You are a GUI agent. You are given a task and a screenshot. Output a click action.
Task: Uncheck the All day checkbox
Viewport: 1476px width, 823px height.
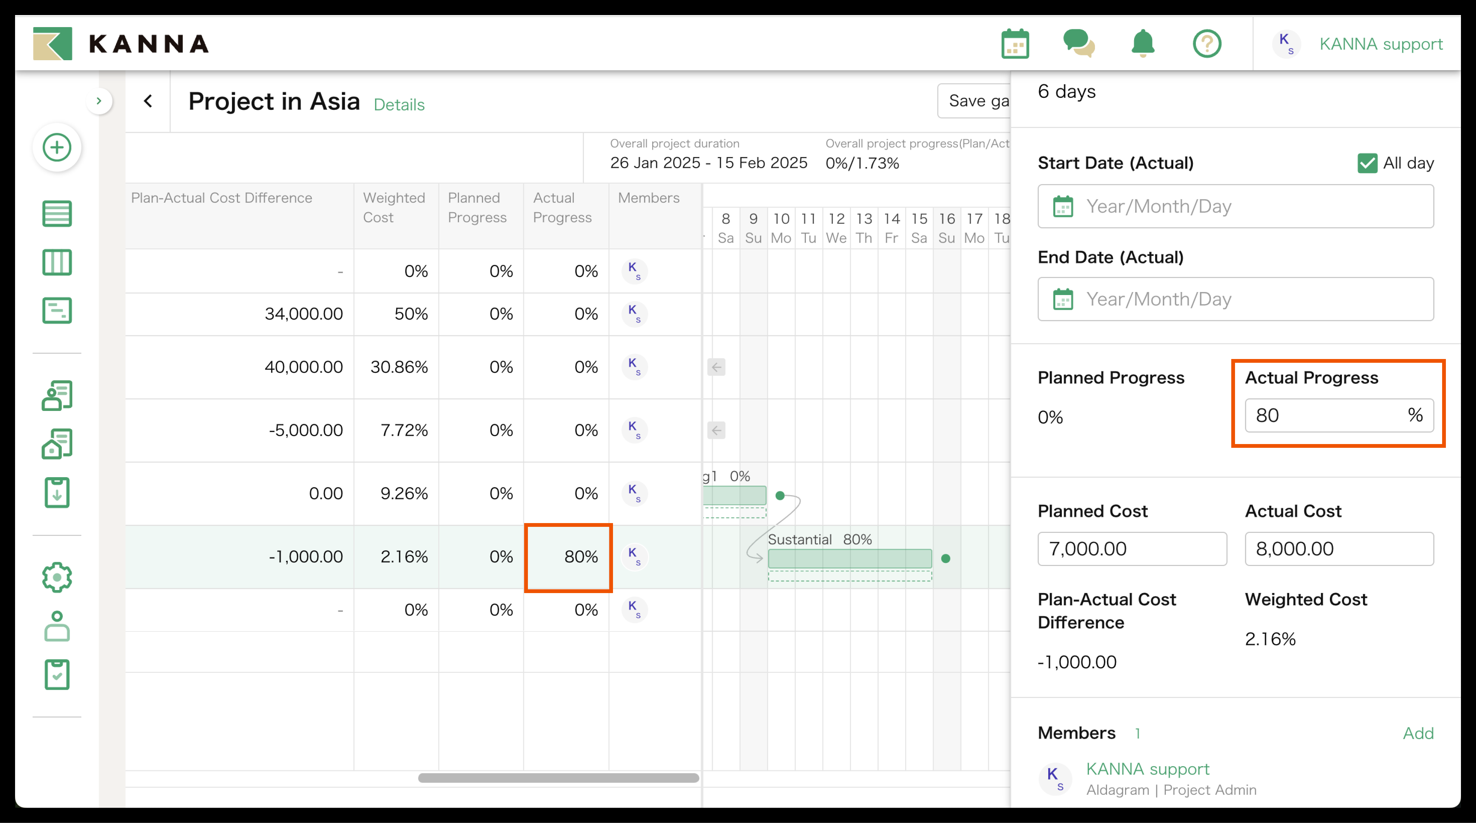[x=1367, y=163]
